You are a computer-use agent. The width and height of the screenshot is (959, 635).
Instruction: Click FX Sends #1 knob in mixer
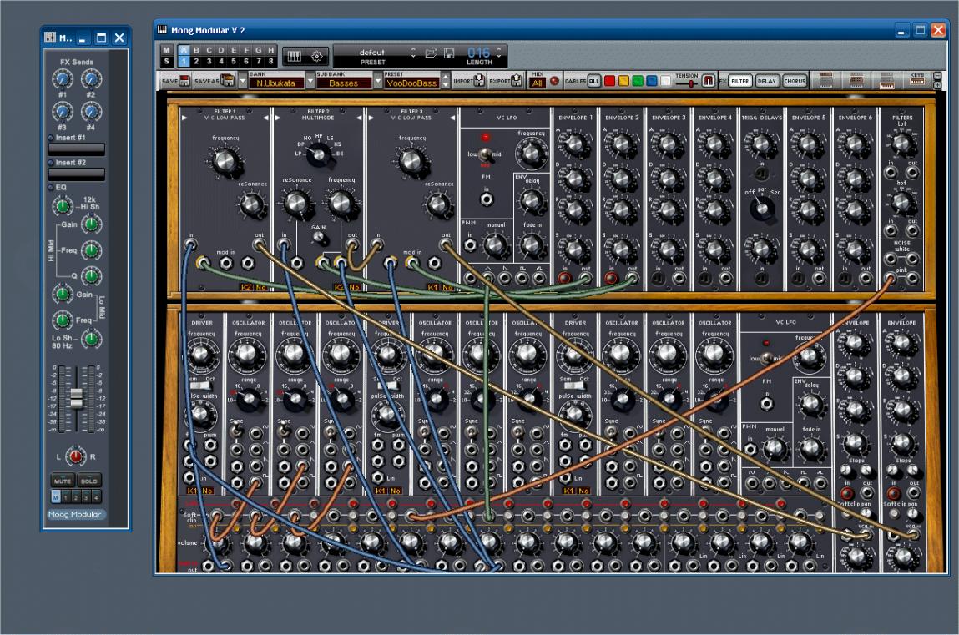(63, 78)
